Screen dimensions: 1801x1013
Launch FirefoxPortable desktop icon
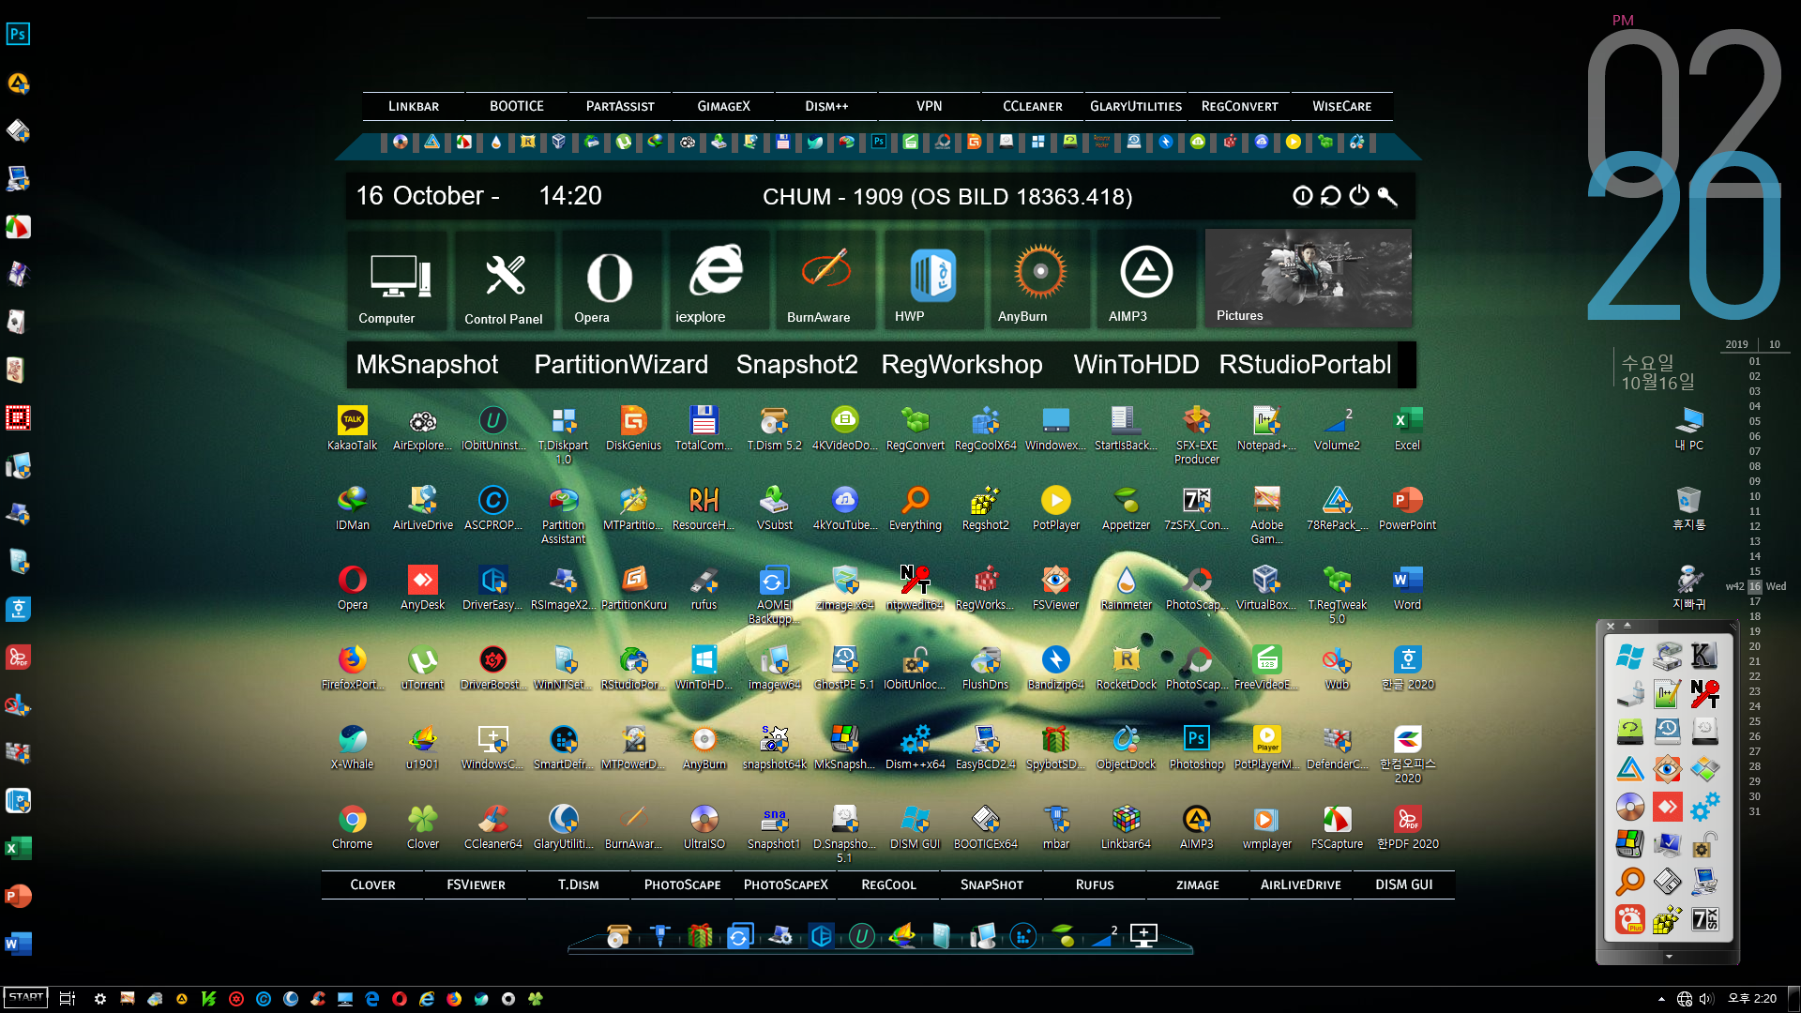352,668
